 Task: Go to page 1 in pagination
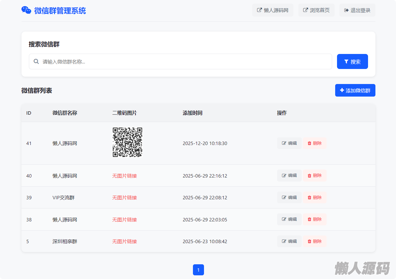click(198, 270)
